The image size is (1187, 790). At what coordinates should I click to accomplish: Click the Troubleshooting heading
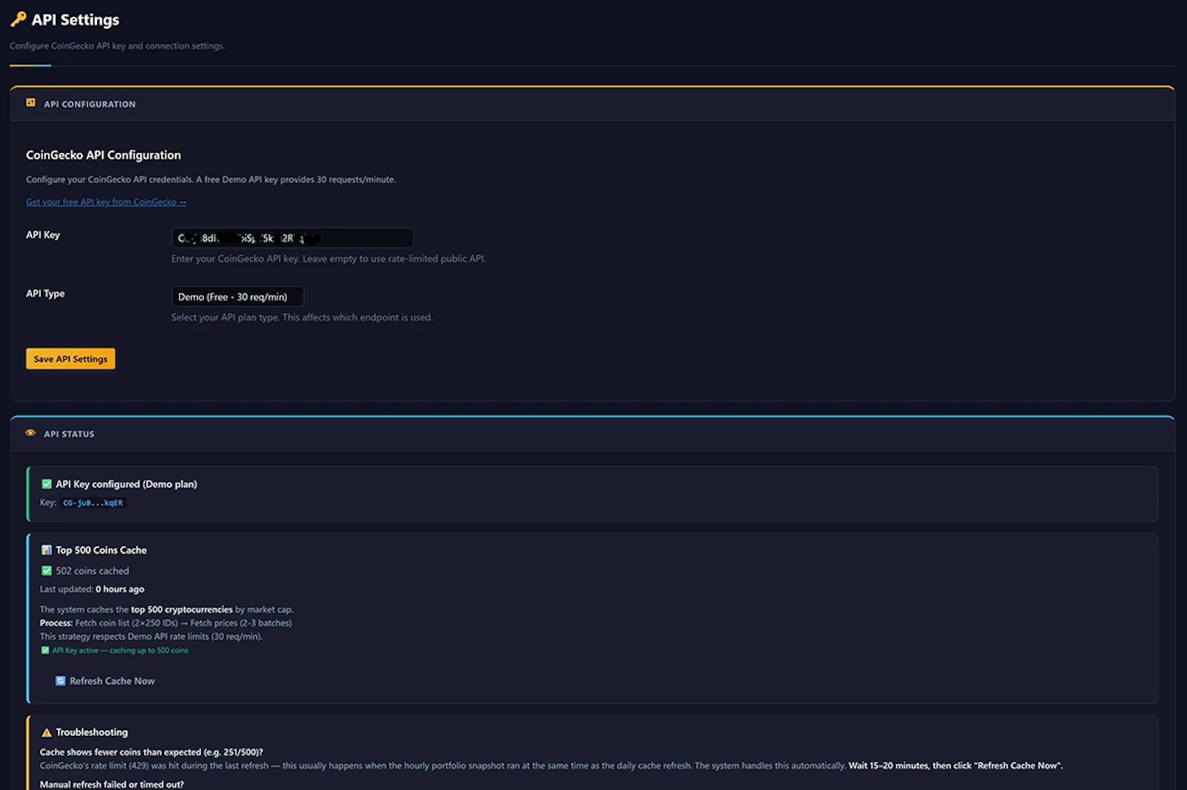click(92, 733)
